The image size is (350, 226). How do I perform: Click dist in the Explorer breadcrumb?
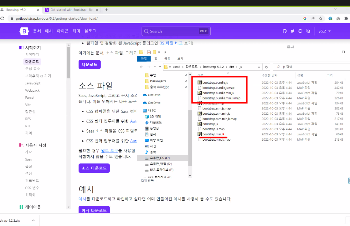[232, 67]
